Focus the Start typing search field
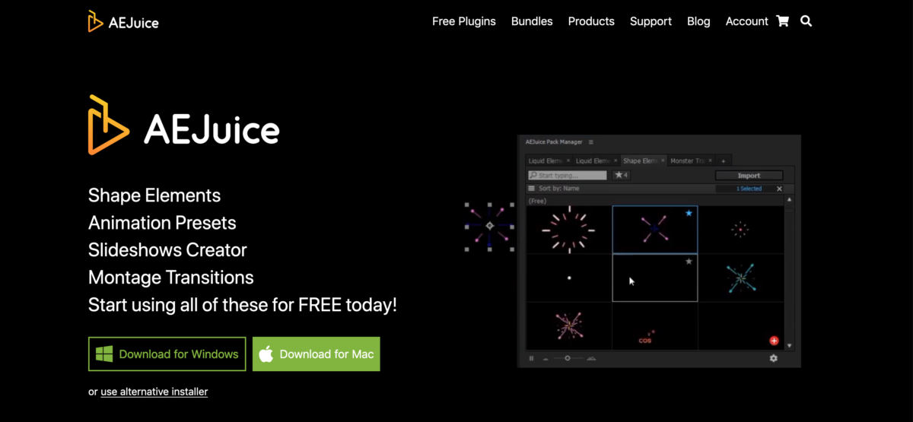This screenshot has height=422, width=913. coord(568,175)
